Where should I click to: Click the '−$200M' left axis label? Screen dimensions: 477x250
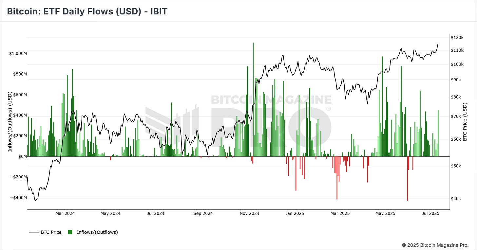click(18, 177)
